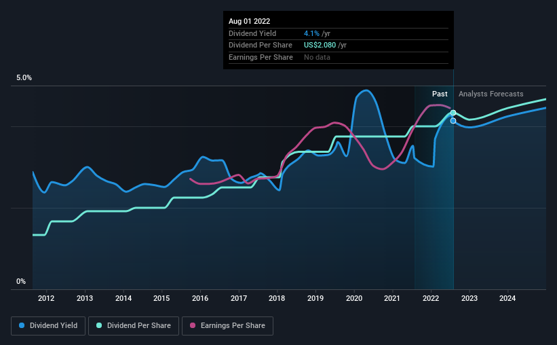Viewport: 557px width, 345px height.
Task: Click the 2021 x-axis label
Action: pos(392,298)
